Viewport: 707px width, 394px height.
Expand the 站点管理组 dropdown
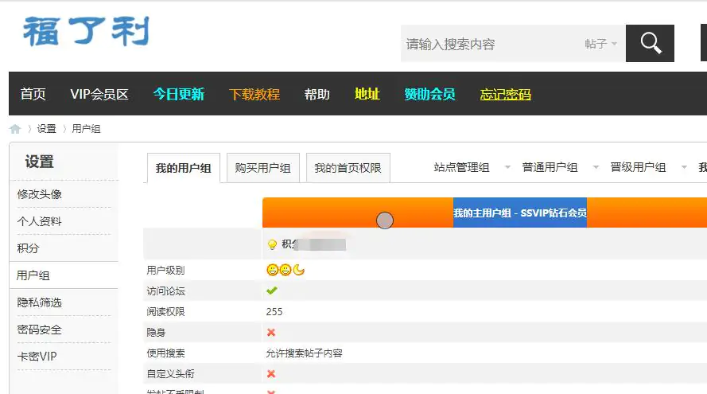coord(507,167)
